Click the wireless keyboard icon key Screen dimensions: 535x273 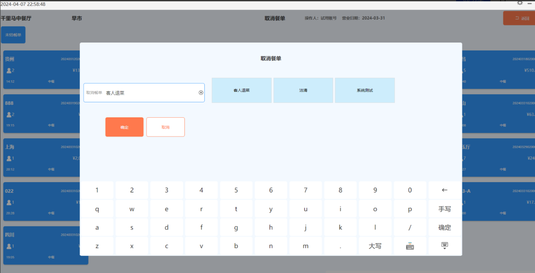pyautogui.click(x=410, y=246)
